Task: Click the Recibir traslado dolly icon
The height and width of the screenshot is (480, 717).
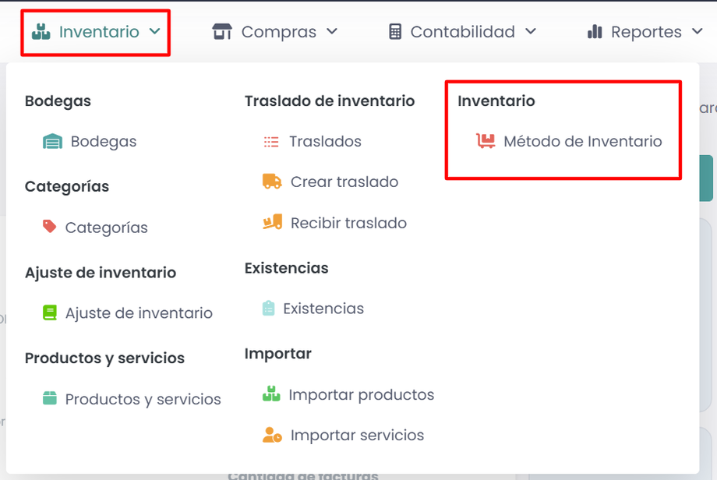Action: [x=272, y=223]
